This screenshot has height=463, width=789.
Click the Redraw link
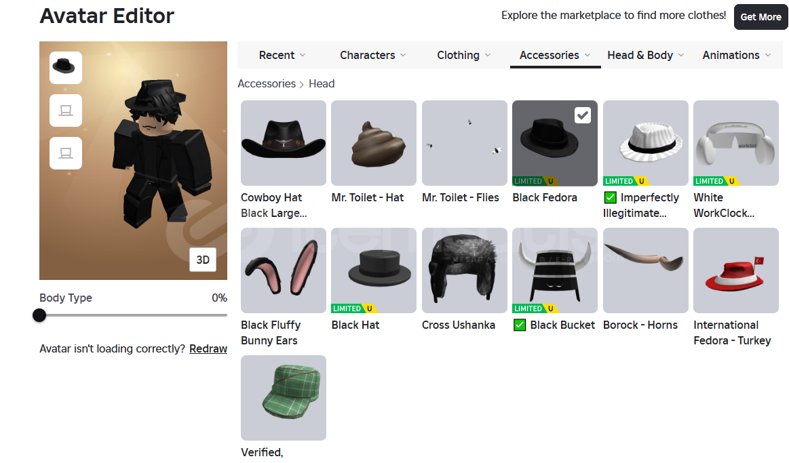208,349
